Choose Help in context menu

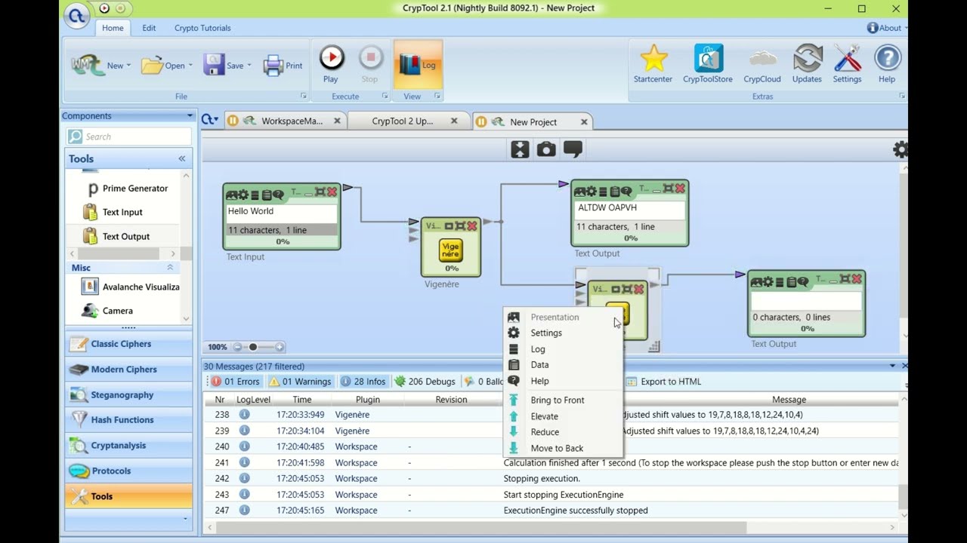pyautogui.click(x=563, y=382)
